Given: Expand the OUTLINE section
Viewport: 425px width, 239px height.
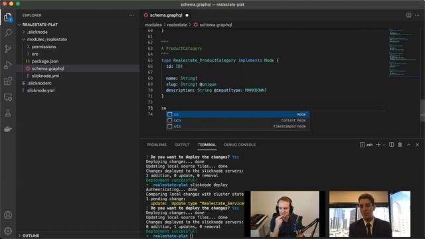Looking at the screenshot, I should click(x=19, y=236).
